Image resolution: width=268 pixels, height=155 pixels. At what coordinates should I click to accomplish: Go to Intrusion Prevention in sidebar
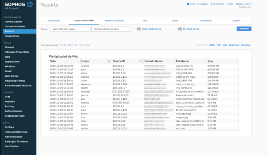pyautogui.click(x=17, y=52)
